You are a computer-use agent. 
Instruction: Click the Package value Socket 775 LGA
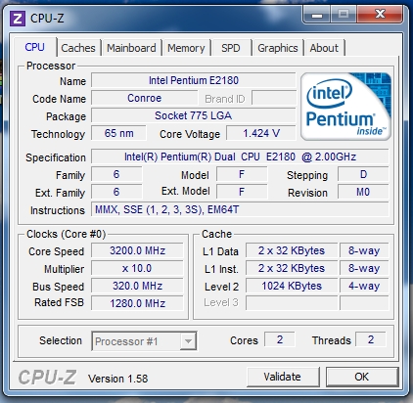(x=194, y=115)
